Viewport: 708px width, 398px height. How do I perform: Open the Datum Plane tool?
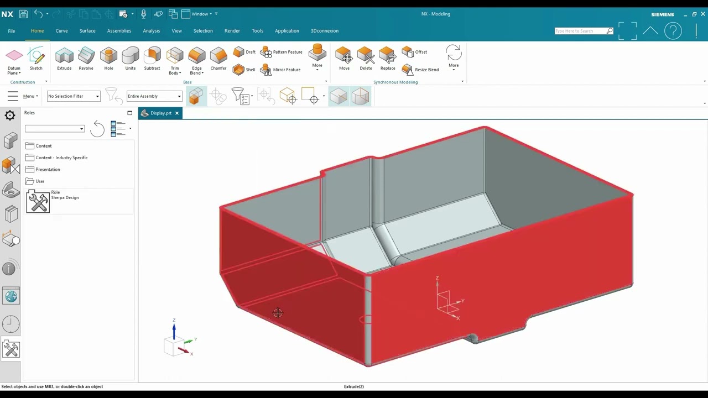(14, 61)
